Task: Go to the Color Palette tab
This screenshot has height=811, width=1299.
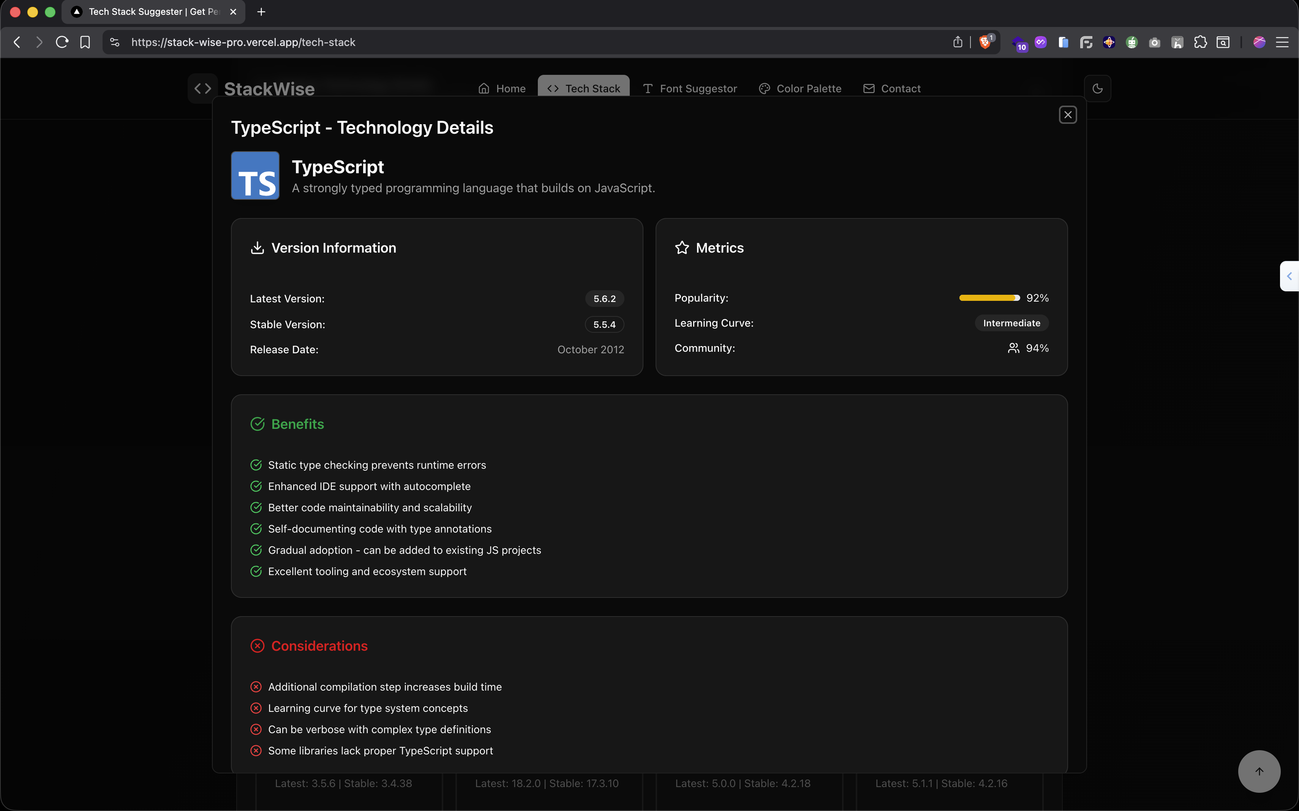Action: click(800, 89)
